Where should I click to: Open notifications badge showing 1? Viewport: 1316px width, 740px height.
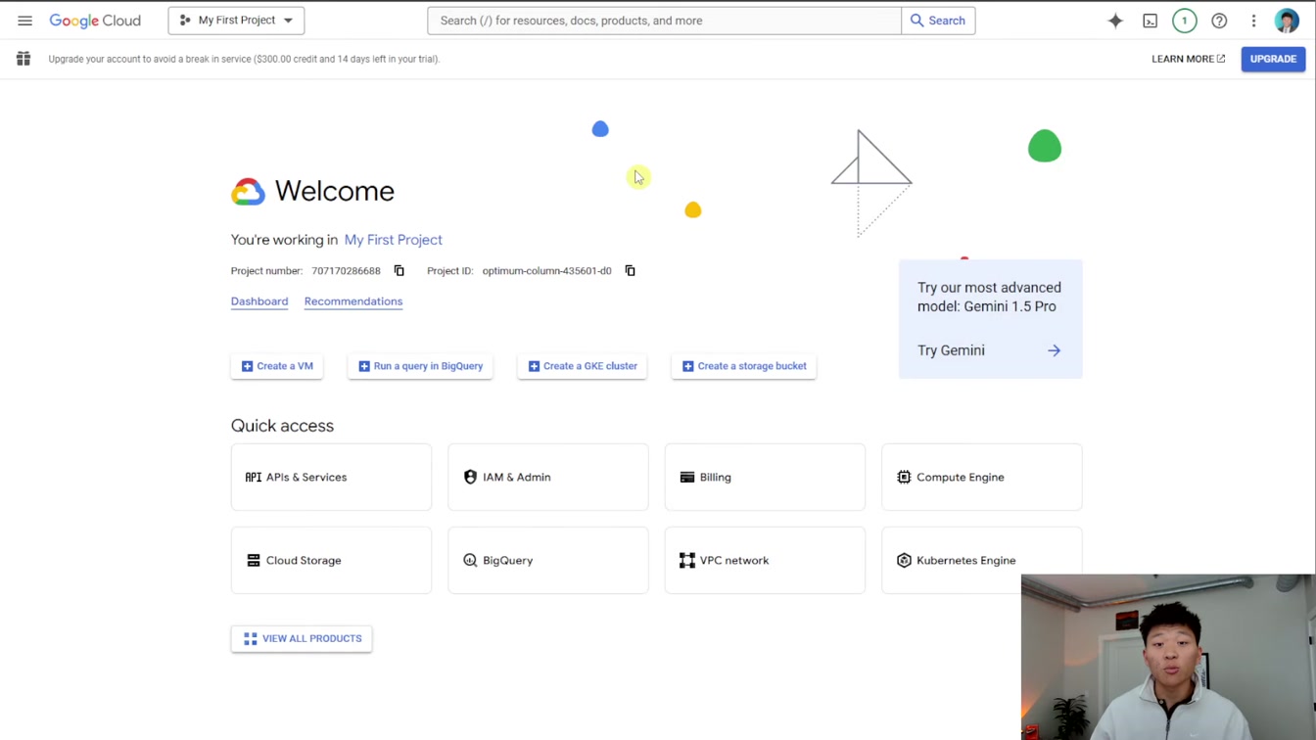(x=1184, y=21)
